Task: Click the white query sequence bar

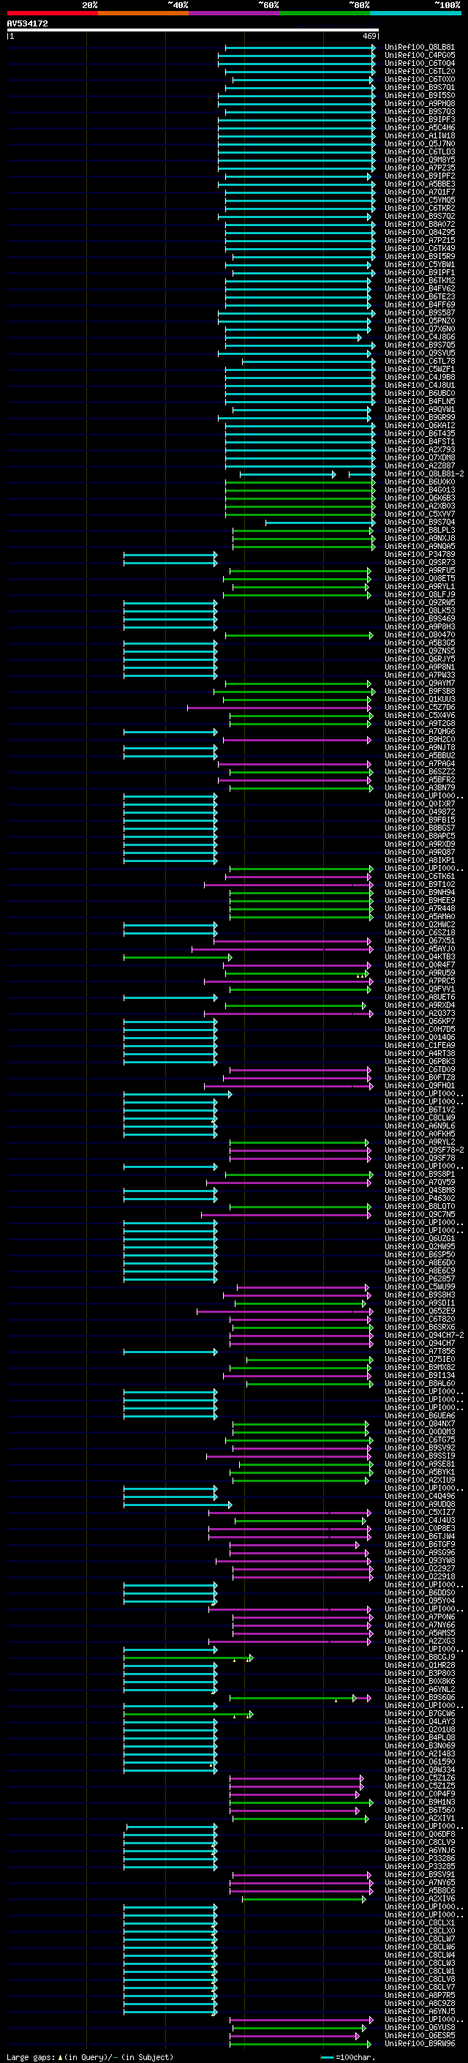Action: (193, 29)
